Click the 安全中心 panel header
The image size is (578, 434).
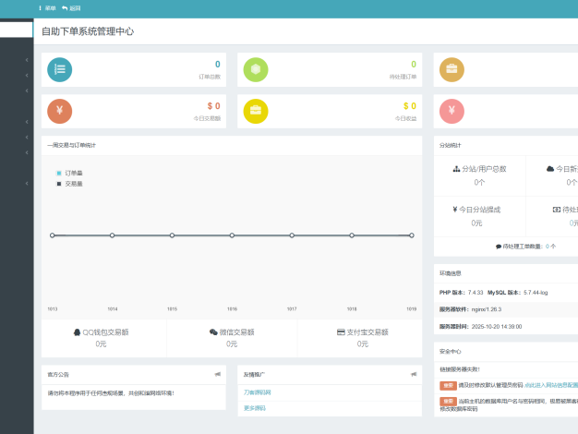pos(450,352)
